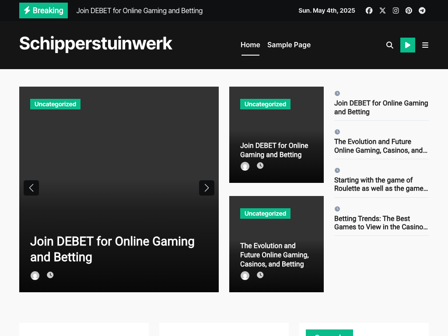Image resolution: width=448 pixels, height=336 pixels.
Task: Open small card Join DEBET post title
Action: 274,150
